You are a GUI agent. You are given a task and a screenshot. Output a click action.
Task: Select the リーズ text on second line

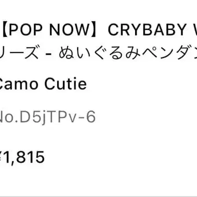click(19, 53)
